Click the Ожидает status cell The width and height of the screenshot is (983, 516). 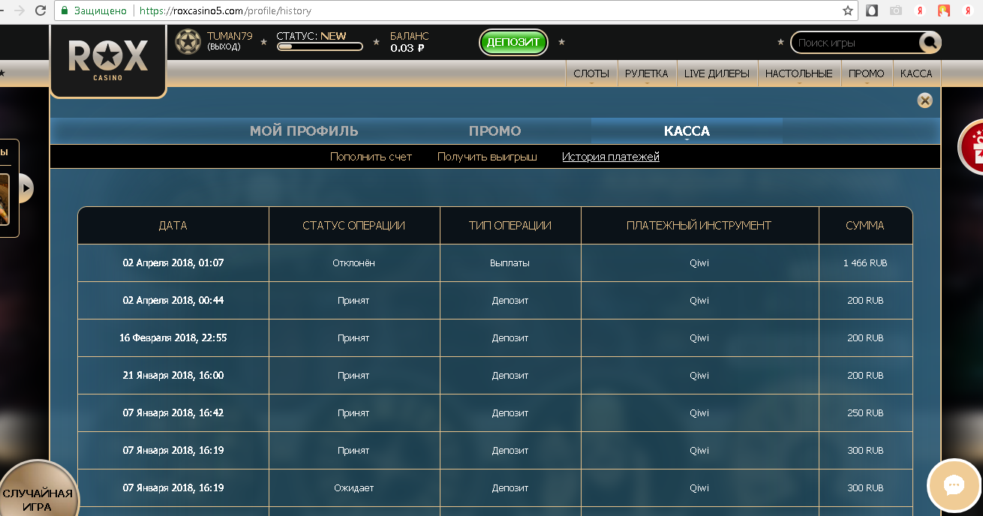[353, 488]
